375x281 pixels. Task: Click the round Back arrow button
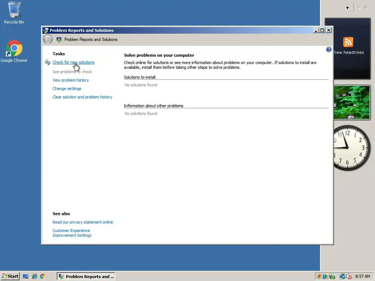click(x=48, y=40)
